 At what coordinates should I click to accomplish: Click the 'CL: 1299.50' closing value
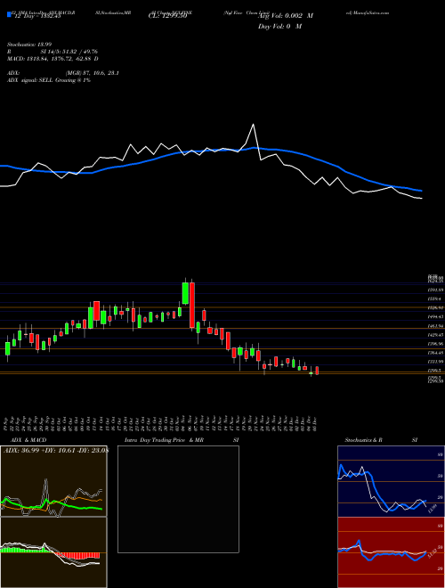tap(170, 16)
